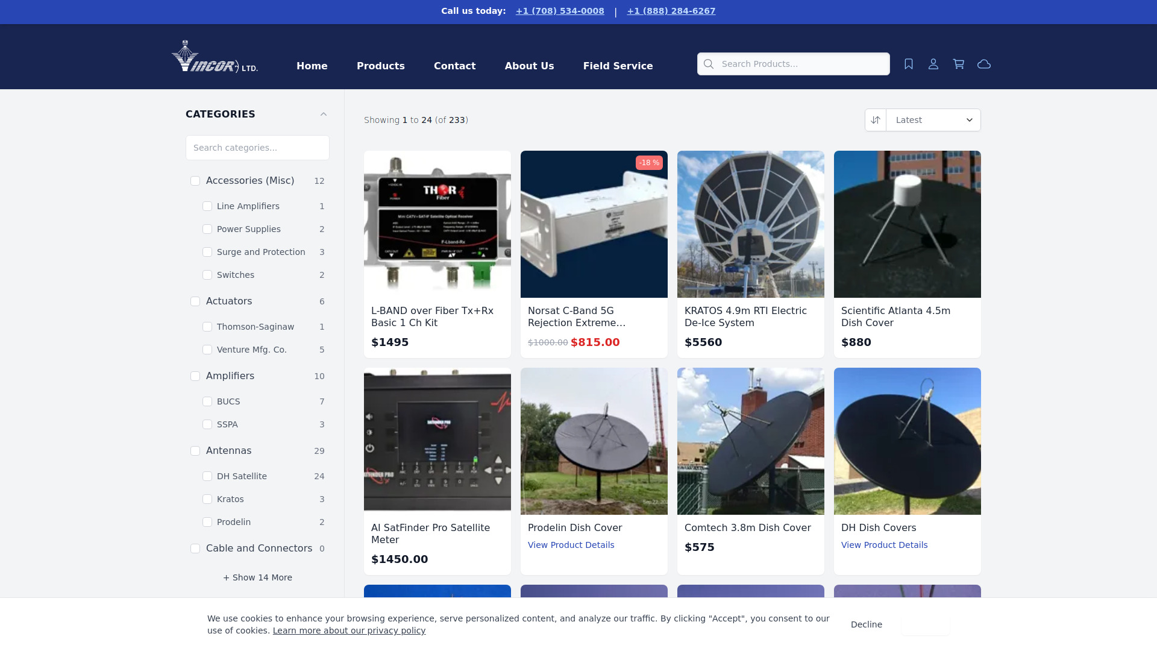Check Prodelin subcategory

pos(207,522)
